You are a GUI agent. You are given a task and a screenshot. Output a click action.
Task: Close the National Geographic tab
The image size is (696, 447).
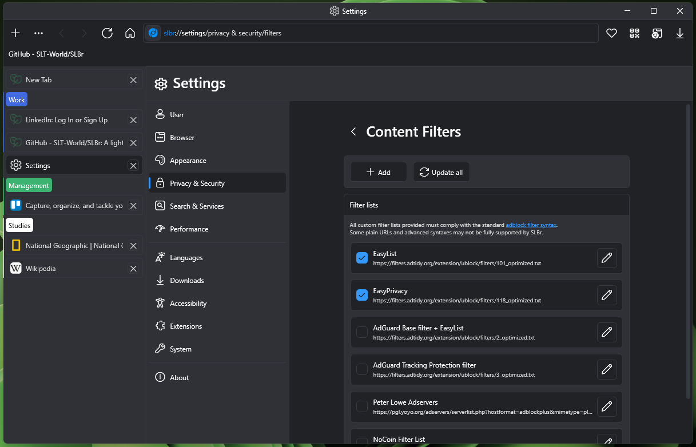pyautogui.click(x=133, y=246)
